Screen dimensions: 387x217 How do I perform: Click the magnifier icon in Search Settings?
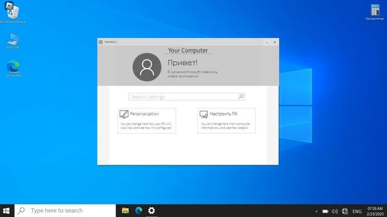[x=241, y=96]
